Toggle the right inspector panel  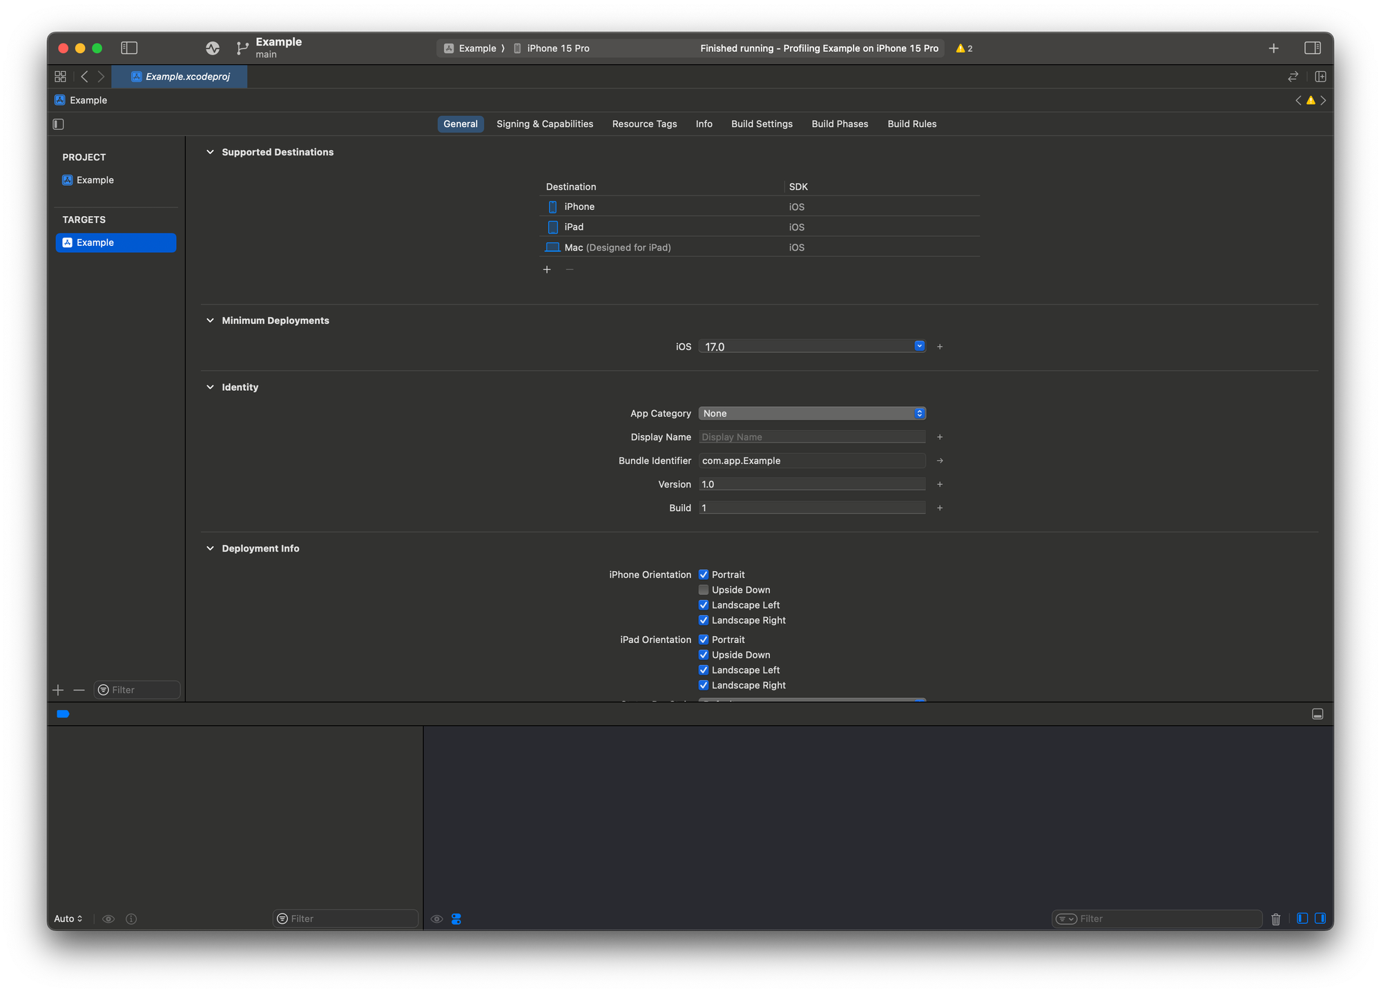(1312, 48)
